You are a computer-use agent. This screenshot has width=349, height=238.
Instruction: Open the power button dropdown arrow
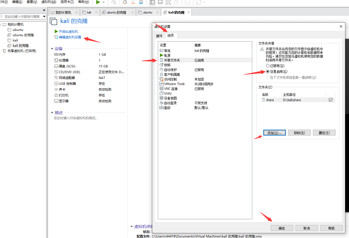point(104,2)
